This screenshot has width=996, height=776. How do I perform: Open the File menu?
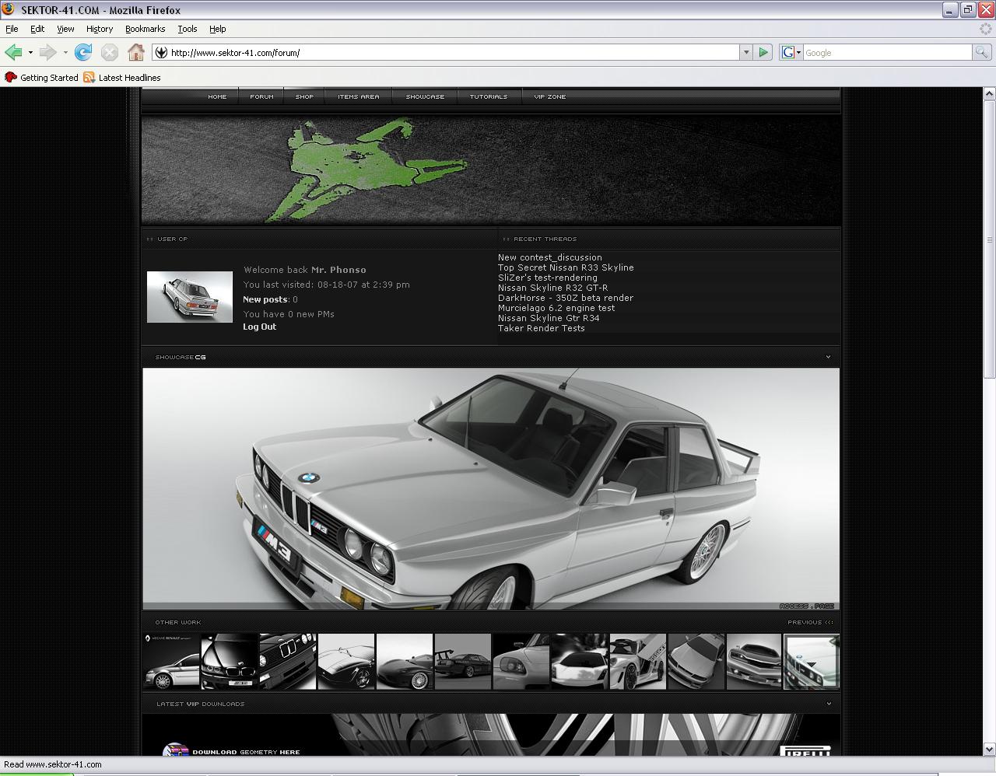click(x=12, y=29)
